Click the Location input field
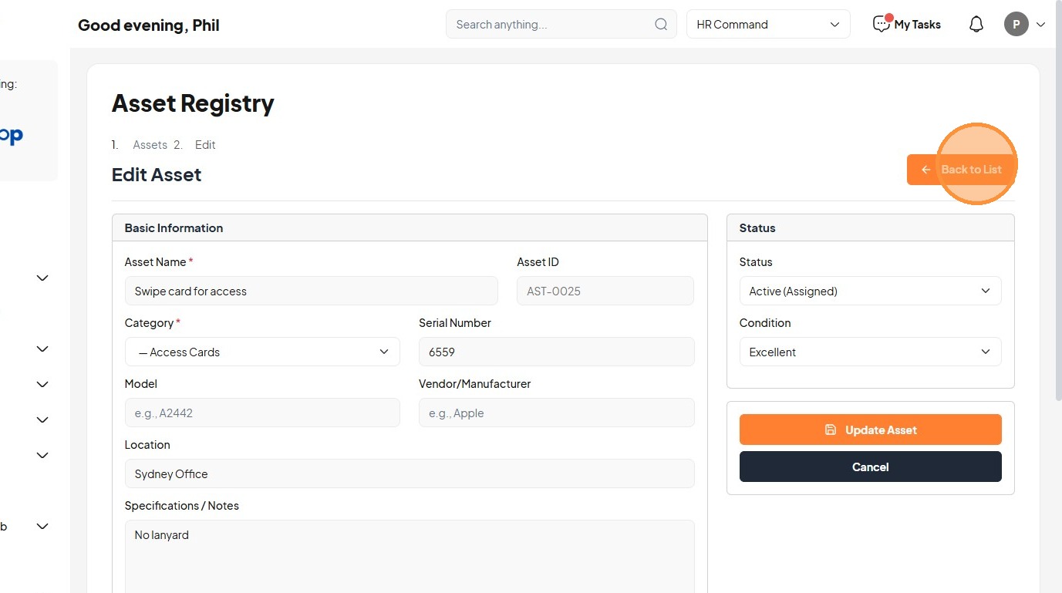This screenshot has height=593, width=1062. click(x=409, y=473)
